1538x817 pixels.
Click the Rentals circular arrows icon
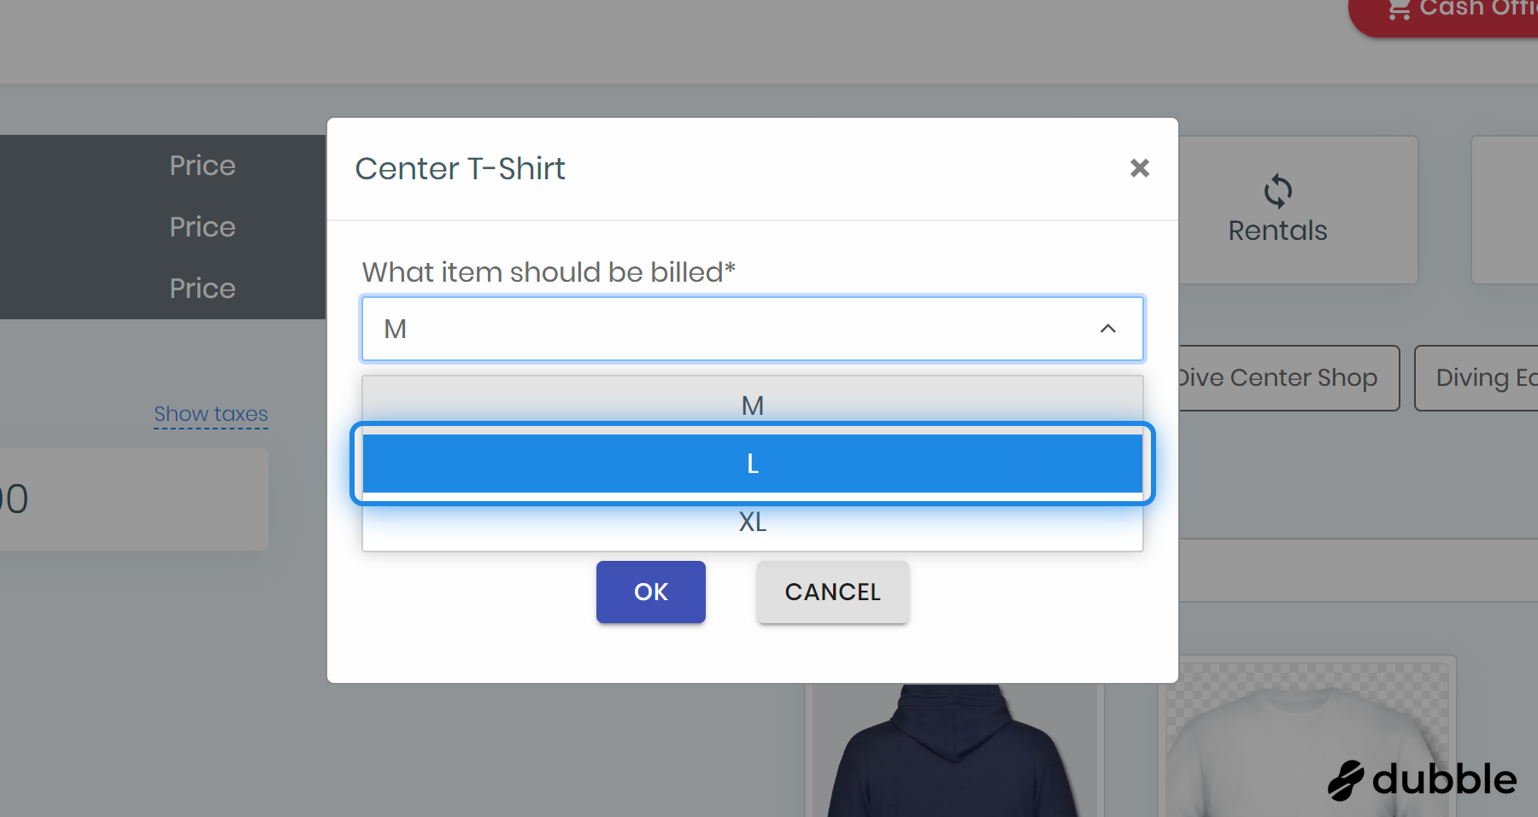pos(1277,191)
